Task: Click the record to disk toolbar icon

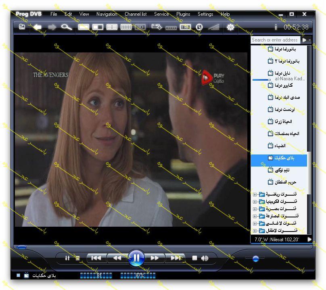Action: (157, 27)
